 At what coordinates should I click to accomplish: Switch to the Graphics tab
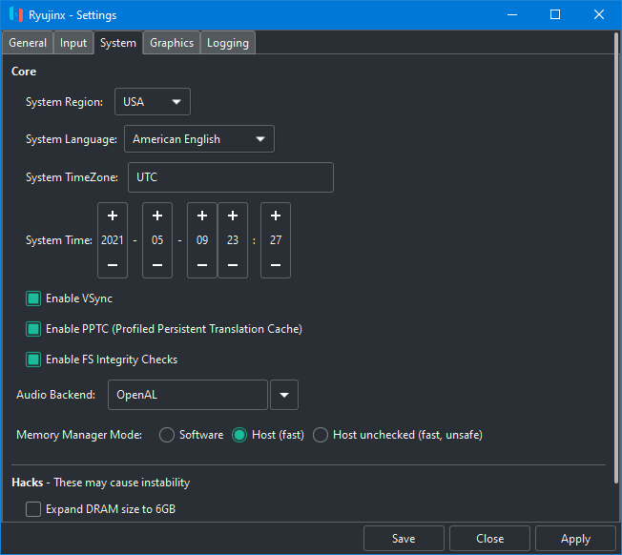click(172, 43)
